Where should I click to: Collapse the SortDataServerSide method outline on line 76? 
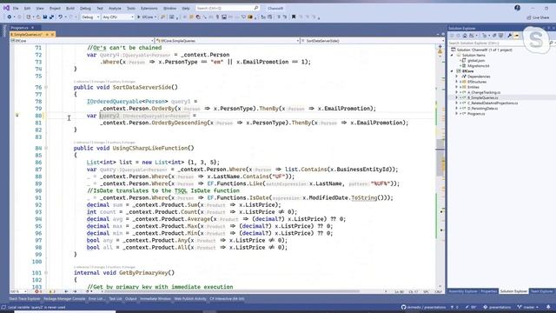tap(46, 87)
